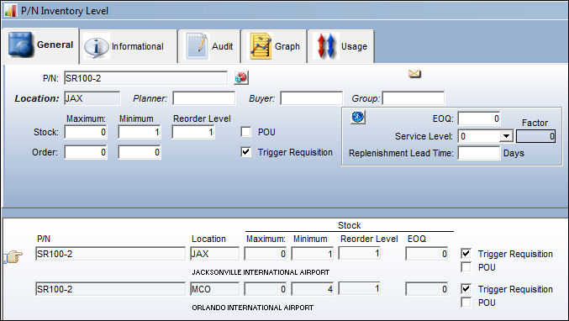Click the Group input field

tap(414, 98)
